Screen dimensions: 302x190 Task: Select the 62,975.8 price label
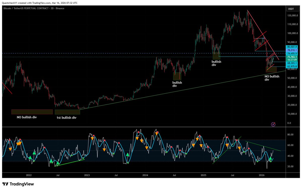[x=291, y=66]
